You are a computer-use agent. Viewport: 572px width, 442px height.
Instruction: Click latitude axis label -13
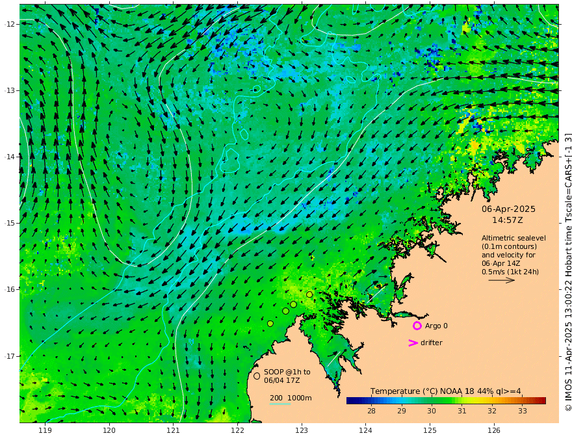[10, 90]
